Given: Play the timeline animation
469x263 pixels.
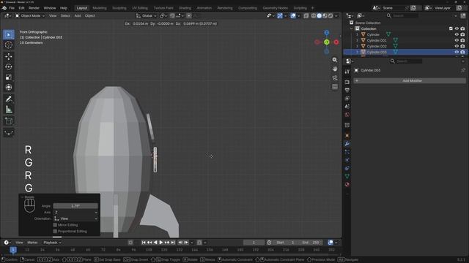Looking at the screenshot, I should click(161, 243).
